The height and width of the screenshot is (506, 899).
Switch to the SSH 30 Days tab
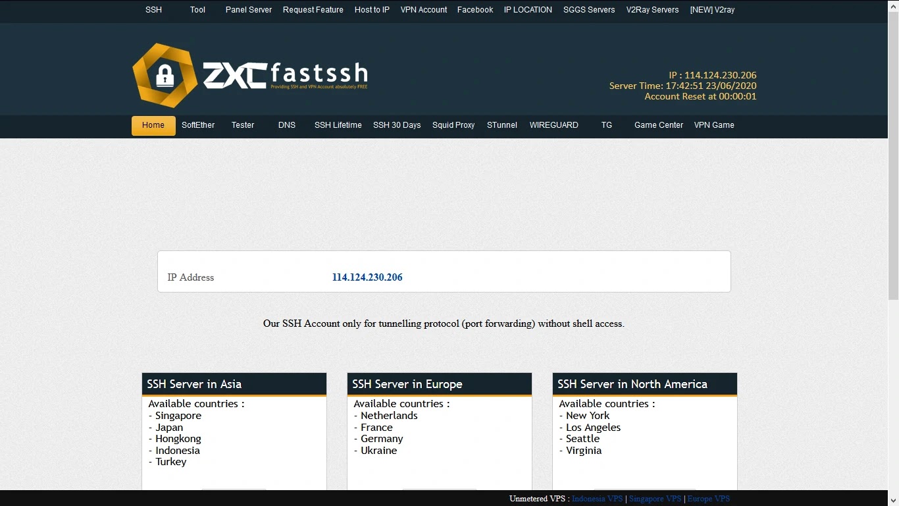tap(397, 125)
